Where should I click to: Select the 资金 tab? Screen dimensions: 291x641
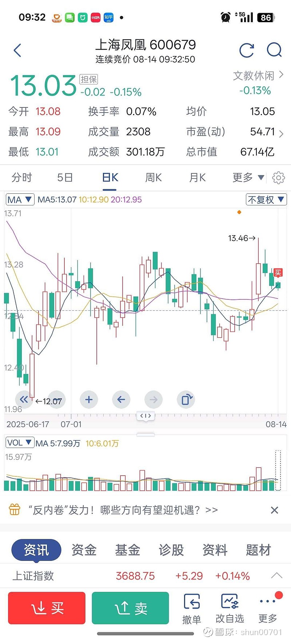tap(84, 550)
